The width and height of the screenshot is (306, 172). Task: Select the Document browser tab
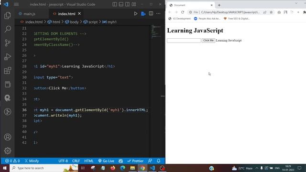pos(191,5)
